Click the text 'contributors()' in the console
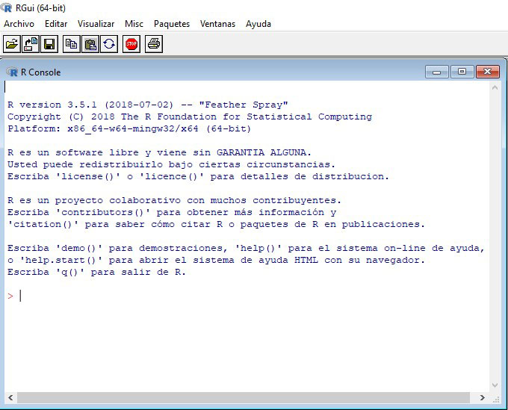Viewport: 508px width, 410px height. pyautogui.click(x=102, y=212)
